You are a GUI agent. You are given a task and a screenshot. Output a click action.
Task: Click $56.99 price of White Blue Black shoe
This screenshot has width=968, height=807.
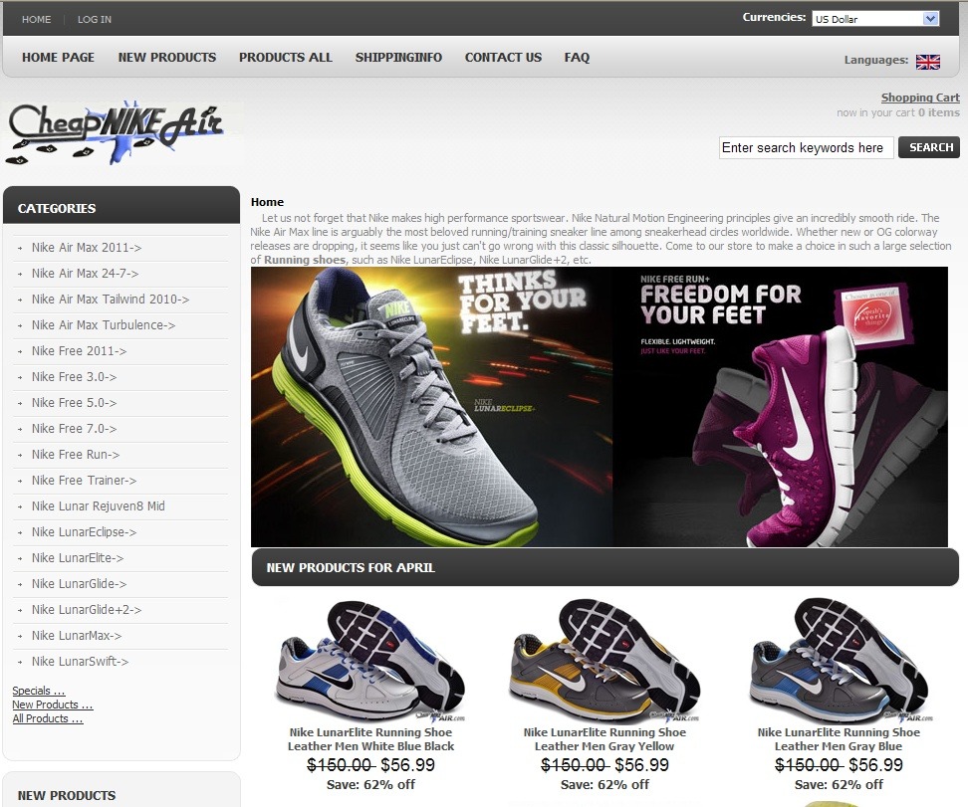pyautogui.click(x=407, y=765)
